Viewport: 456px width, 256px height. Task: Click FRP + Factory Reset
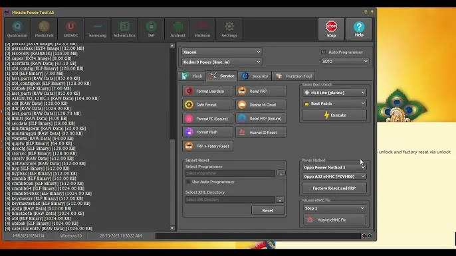pos(207,146)
